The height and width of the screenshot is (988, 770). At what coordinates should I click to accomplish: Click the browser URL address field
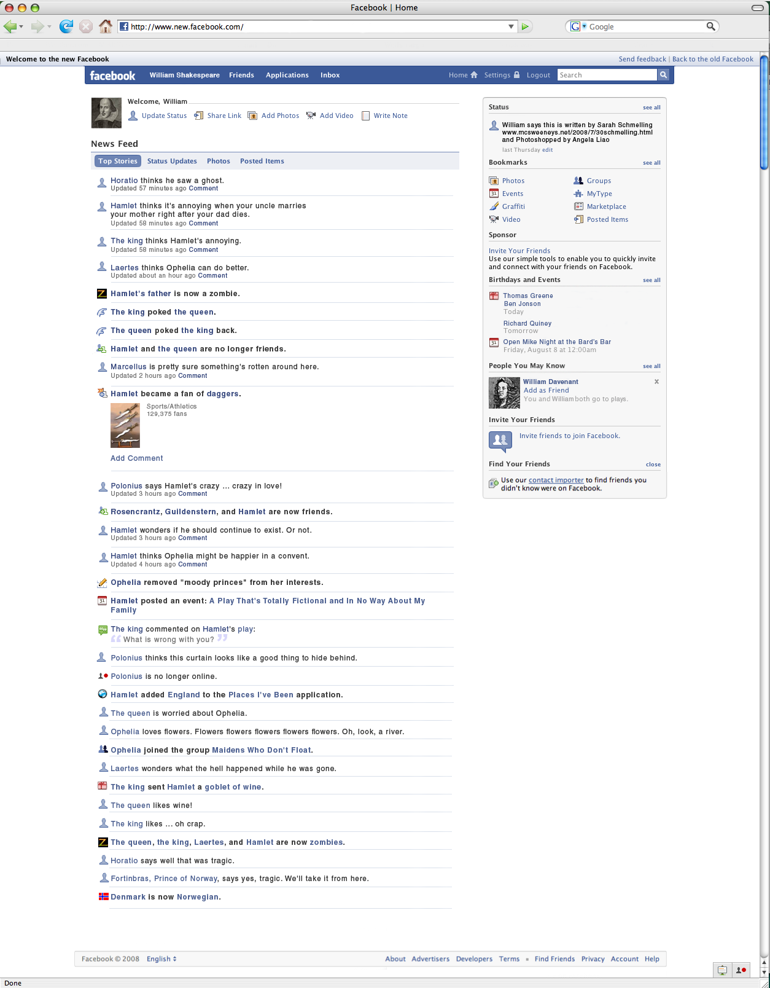click(318, 26)
